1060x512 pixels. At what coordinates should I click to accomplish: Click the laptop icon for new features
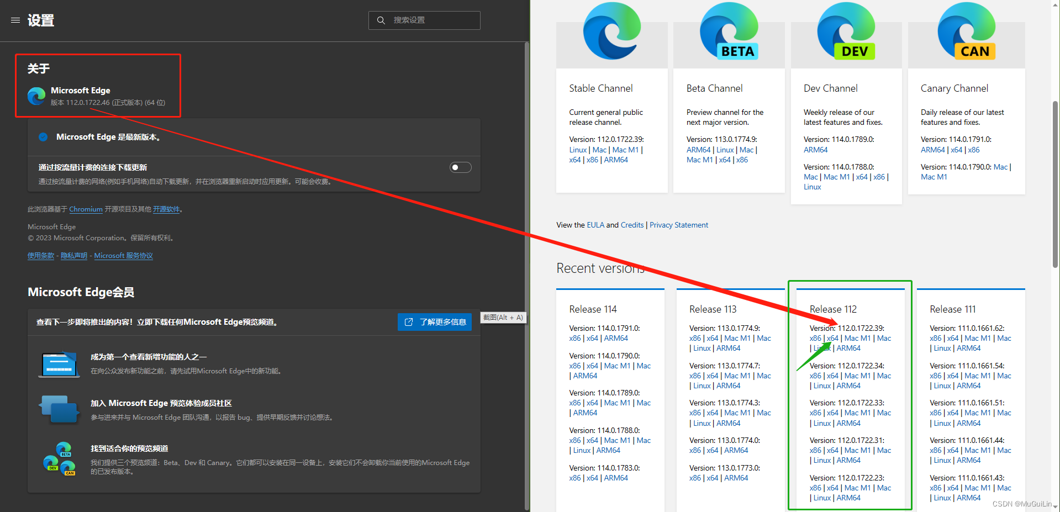click(59, 365)
